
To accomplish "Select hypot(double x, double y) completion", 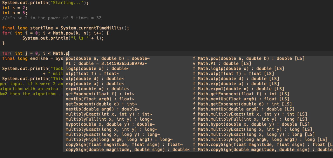I will pos(198,124).
